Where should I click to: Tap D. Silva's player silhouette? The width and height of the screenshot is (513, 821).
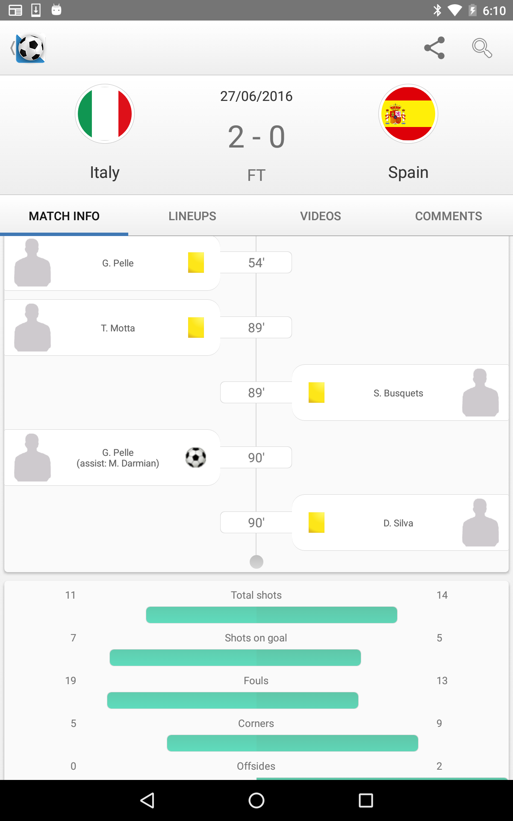click(480, 522)
